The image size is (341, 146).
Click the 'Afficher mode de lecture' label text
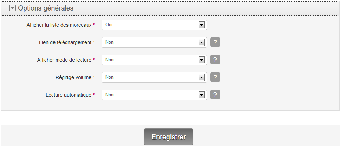pos(64,60)
